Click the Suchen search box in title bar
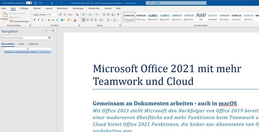The image size is (259, 132). 176,3
